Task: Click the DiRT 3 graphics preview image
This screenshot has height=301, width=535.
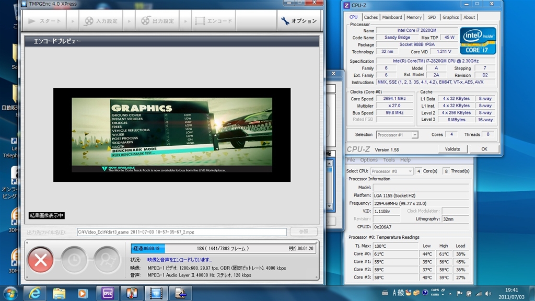Action: click(172, 135)
